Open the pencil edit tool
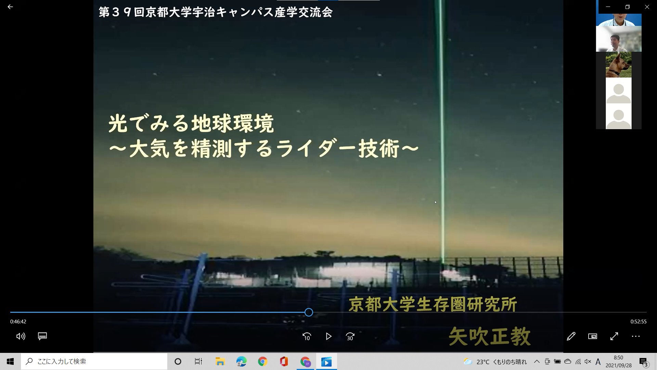 [571, 336]
